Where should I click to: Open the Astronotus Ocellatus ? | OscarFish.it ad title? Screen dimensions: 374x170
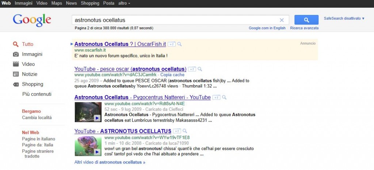click(120, 44)
